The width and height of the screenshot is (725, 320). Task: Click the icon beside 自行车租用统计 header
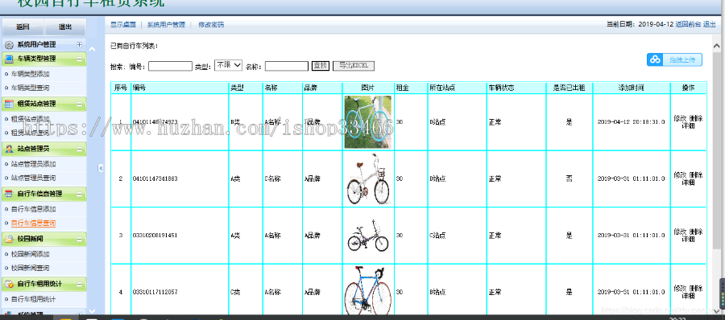pyautogui.click(x=9, y=284)
